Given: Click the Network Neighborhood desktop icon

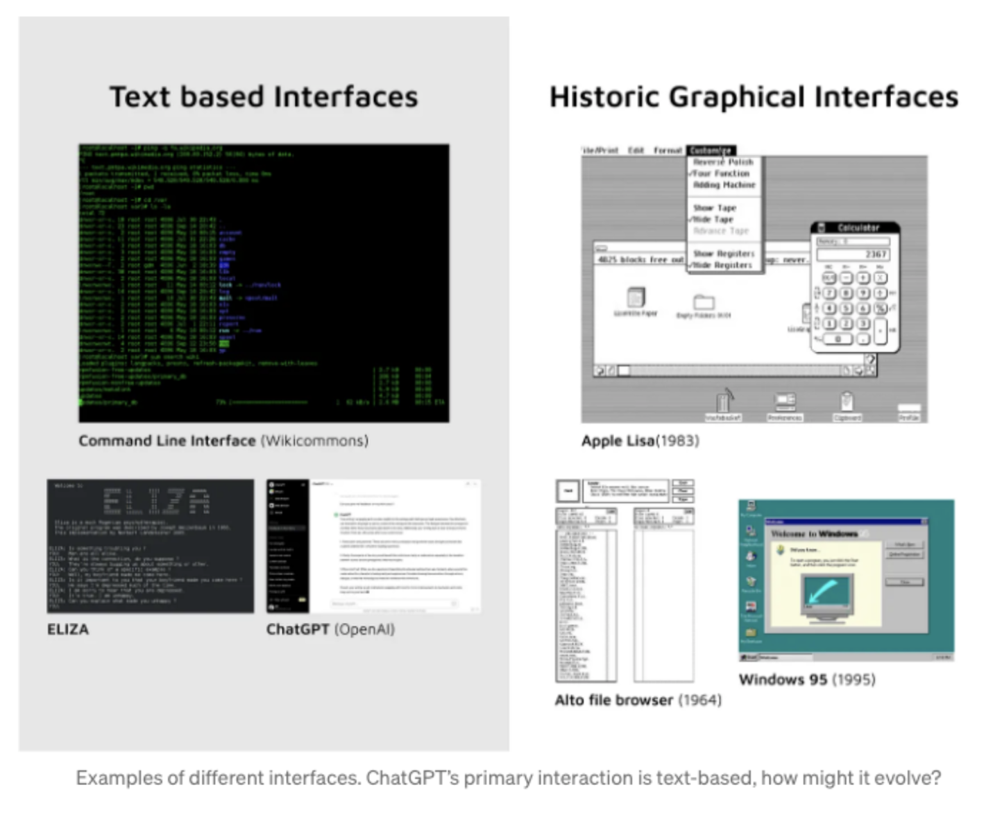Looking at the screenshot, I should (x=751, y=533).
